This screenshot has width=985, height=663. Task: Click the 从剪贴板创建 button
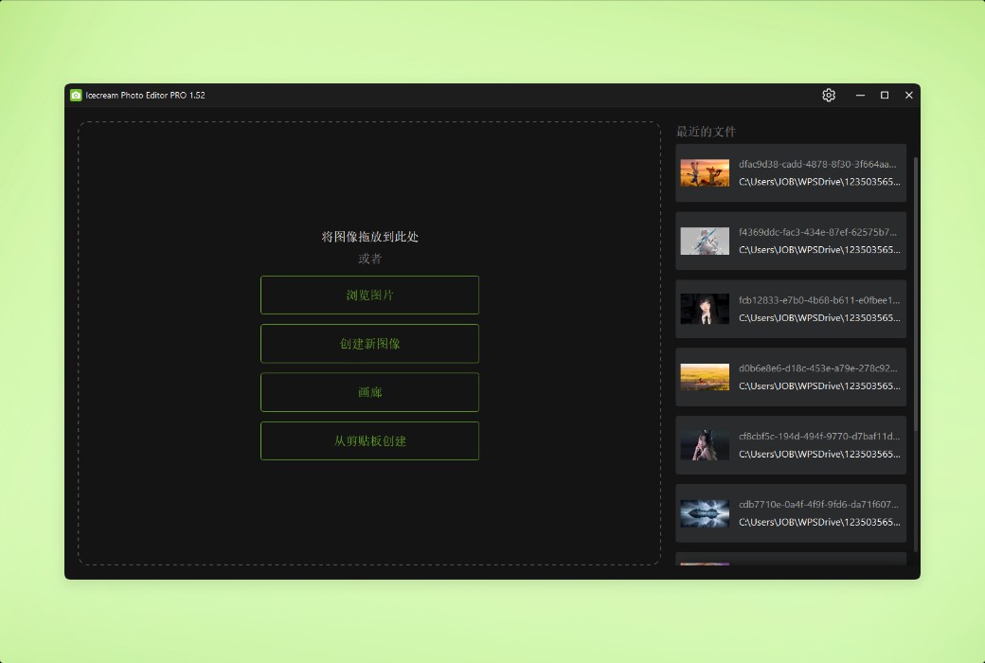[369, 440]
